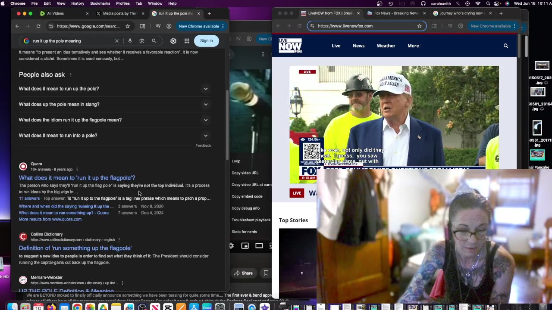This screenshot has height=310, width=552.
Task: Click New Chrome available in Google window
Action: tap(199, 26)
